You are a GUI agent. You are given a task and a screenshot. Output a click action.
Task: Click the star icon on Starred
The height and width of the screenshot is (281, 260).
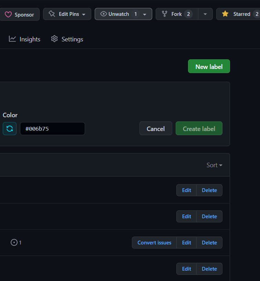(225, 14)
